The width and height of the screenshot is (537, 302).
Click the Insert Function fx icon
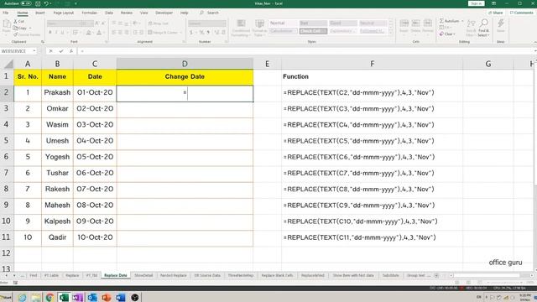tap(71, 51)
